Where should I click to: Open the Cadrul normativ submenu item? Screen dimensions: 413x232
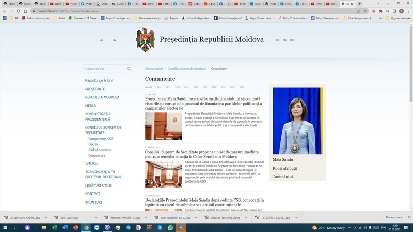[x=100, y=150]
